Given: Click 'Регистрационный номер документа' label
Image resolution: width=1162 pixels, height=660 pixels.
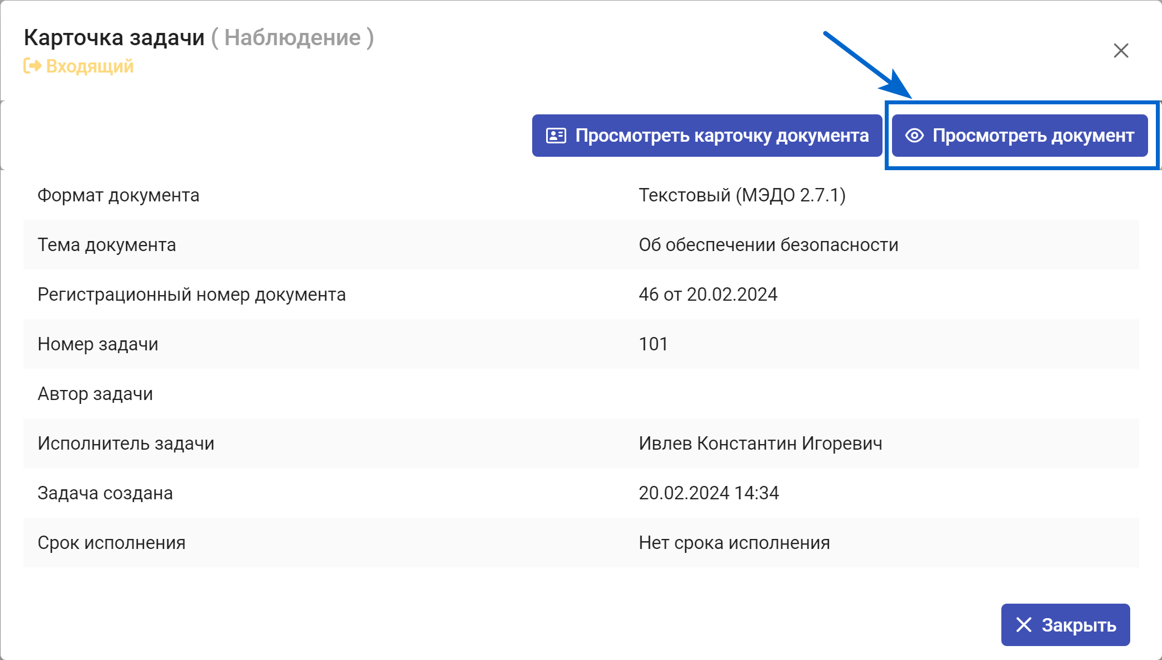Looking at the screenshot, I should [x=191, y=295].
